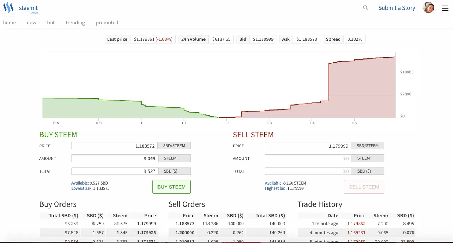Click the Last price $1.179861 value
This screenshot has height=243, width=453.
tap(153, 39)
